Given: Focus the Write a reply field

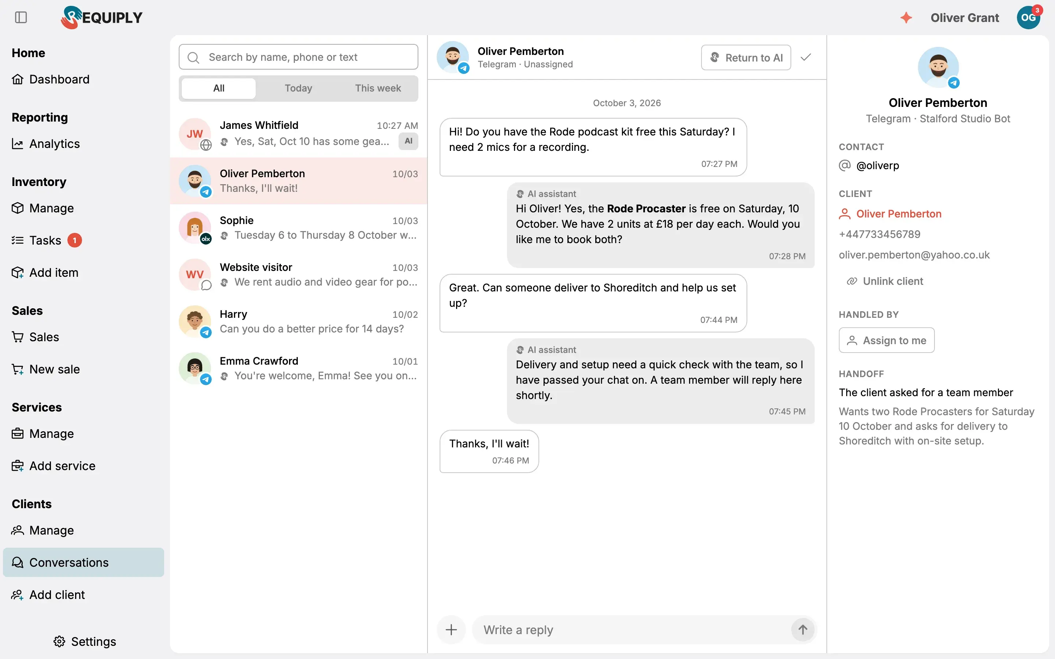Looking at the screenshot, I should [x=632, y=629].
